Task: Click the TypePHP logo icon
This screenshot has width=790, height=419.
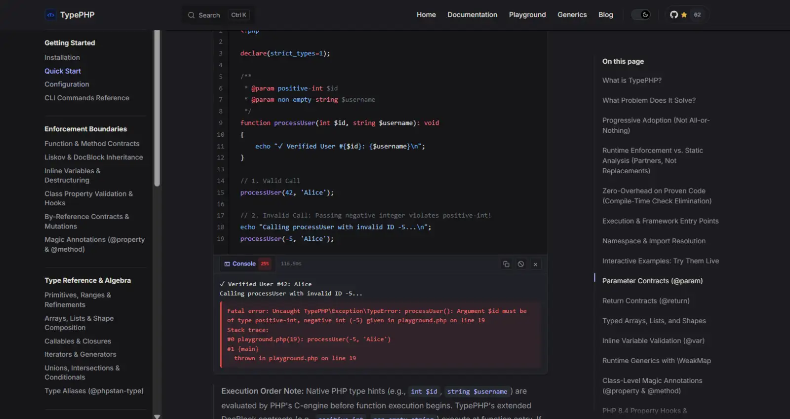Action: pos(50,15)
